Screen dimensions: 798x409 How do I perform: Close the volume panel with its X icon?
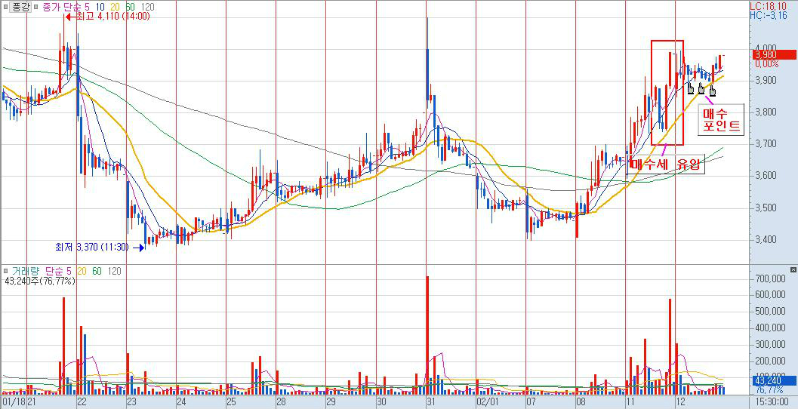click(793, 269)
